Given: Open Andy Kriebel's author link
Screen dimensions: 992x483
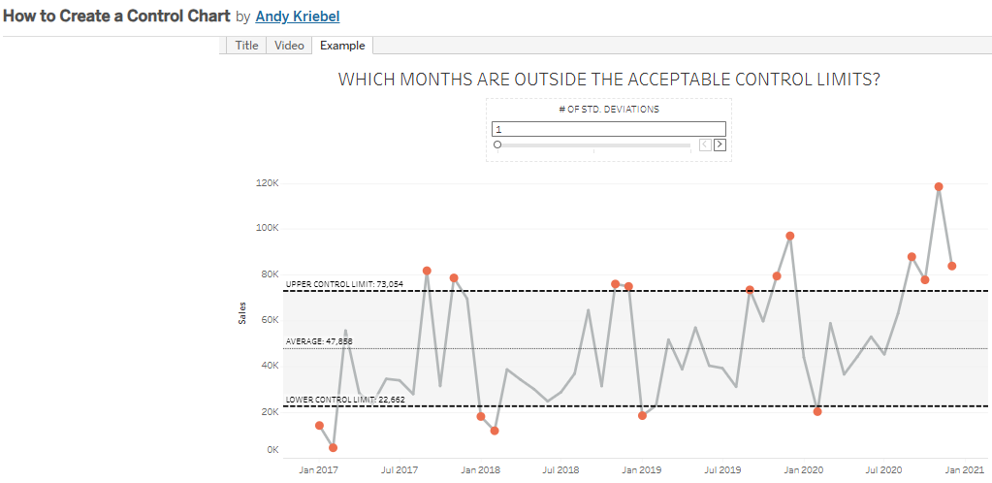Looking at the screenshot, I should point(298,17).
